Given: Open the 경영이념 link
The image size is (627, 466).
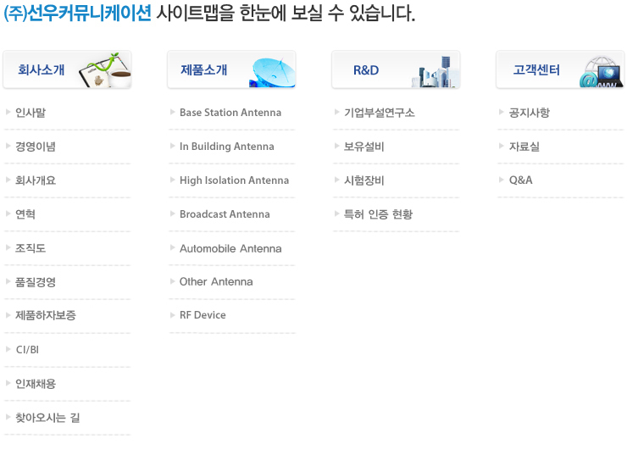Looking at the screenshot, I should pos(36,147).
